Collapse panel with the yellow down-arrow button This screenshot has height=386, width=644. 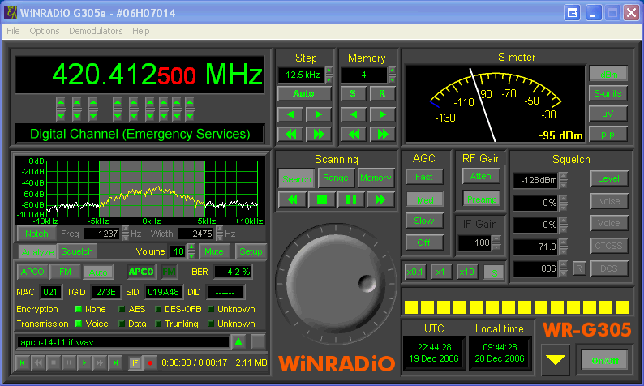click(x=556, y=360)
